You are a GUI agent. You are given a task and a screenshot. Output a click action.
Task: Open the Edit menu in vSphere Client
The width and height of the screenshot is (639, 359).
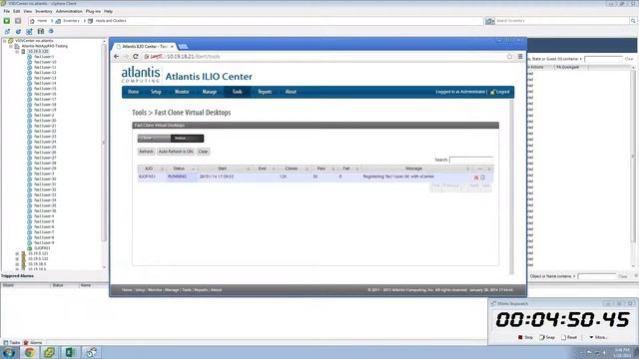[17, 11]
